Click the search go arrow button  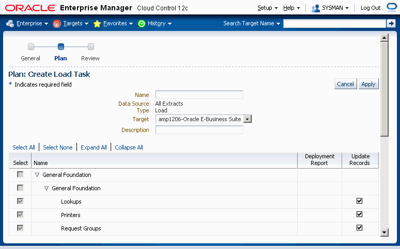pos(391,23)
